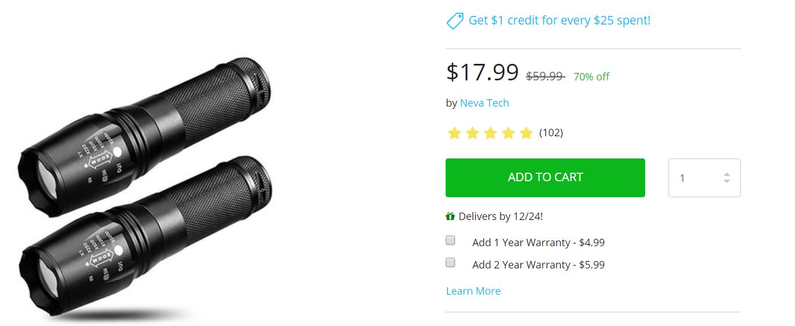Viewport: 795px width, 326px height.
Task: Click the first rating star
Action: (x=454, y=133)
